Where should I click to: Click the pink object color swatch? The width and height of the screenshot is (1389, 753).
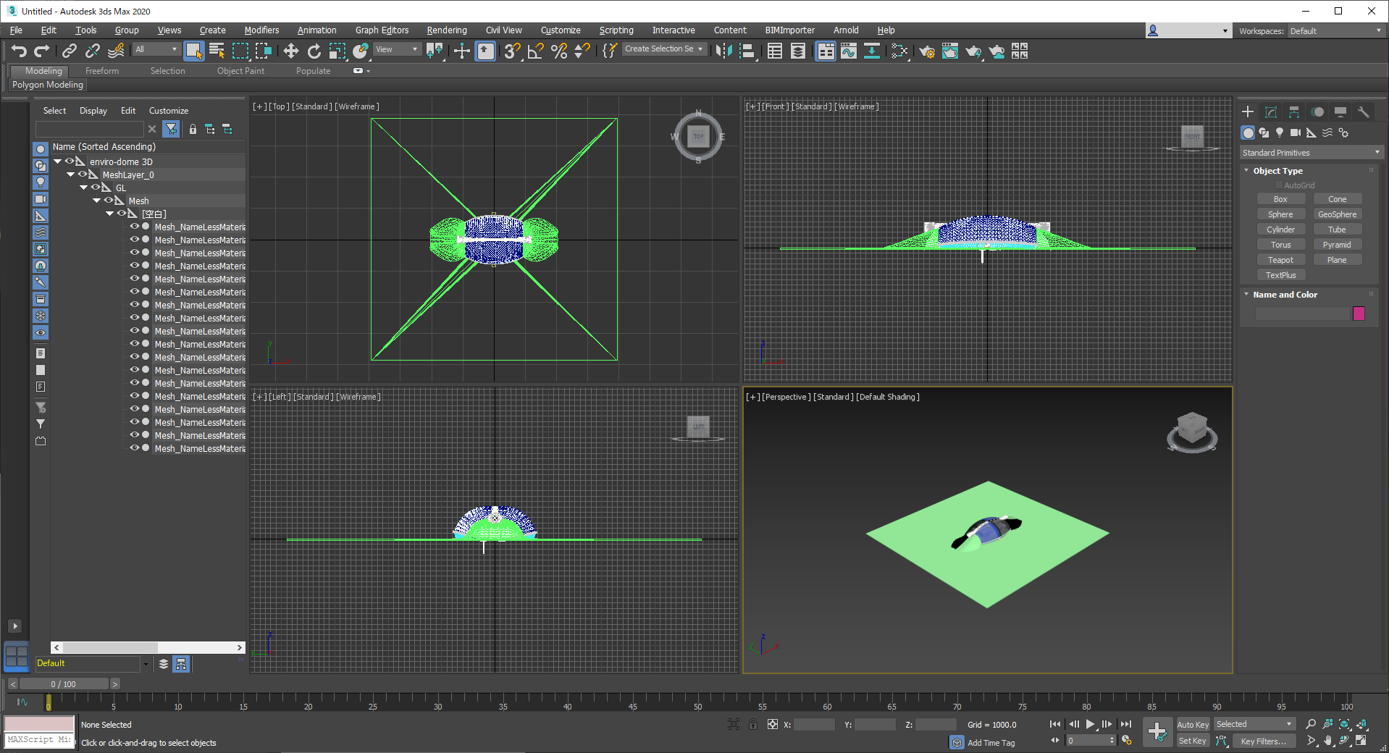tap(1359, 314)
